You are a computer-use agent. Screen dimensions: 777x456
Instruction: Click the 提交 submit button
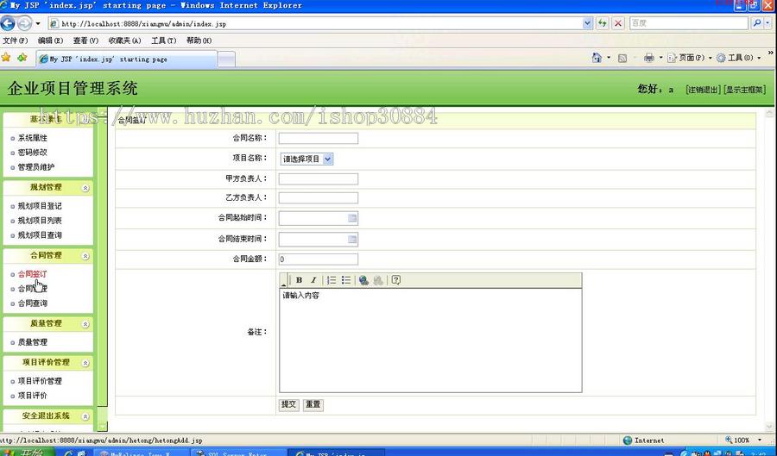289,404
